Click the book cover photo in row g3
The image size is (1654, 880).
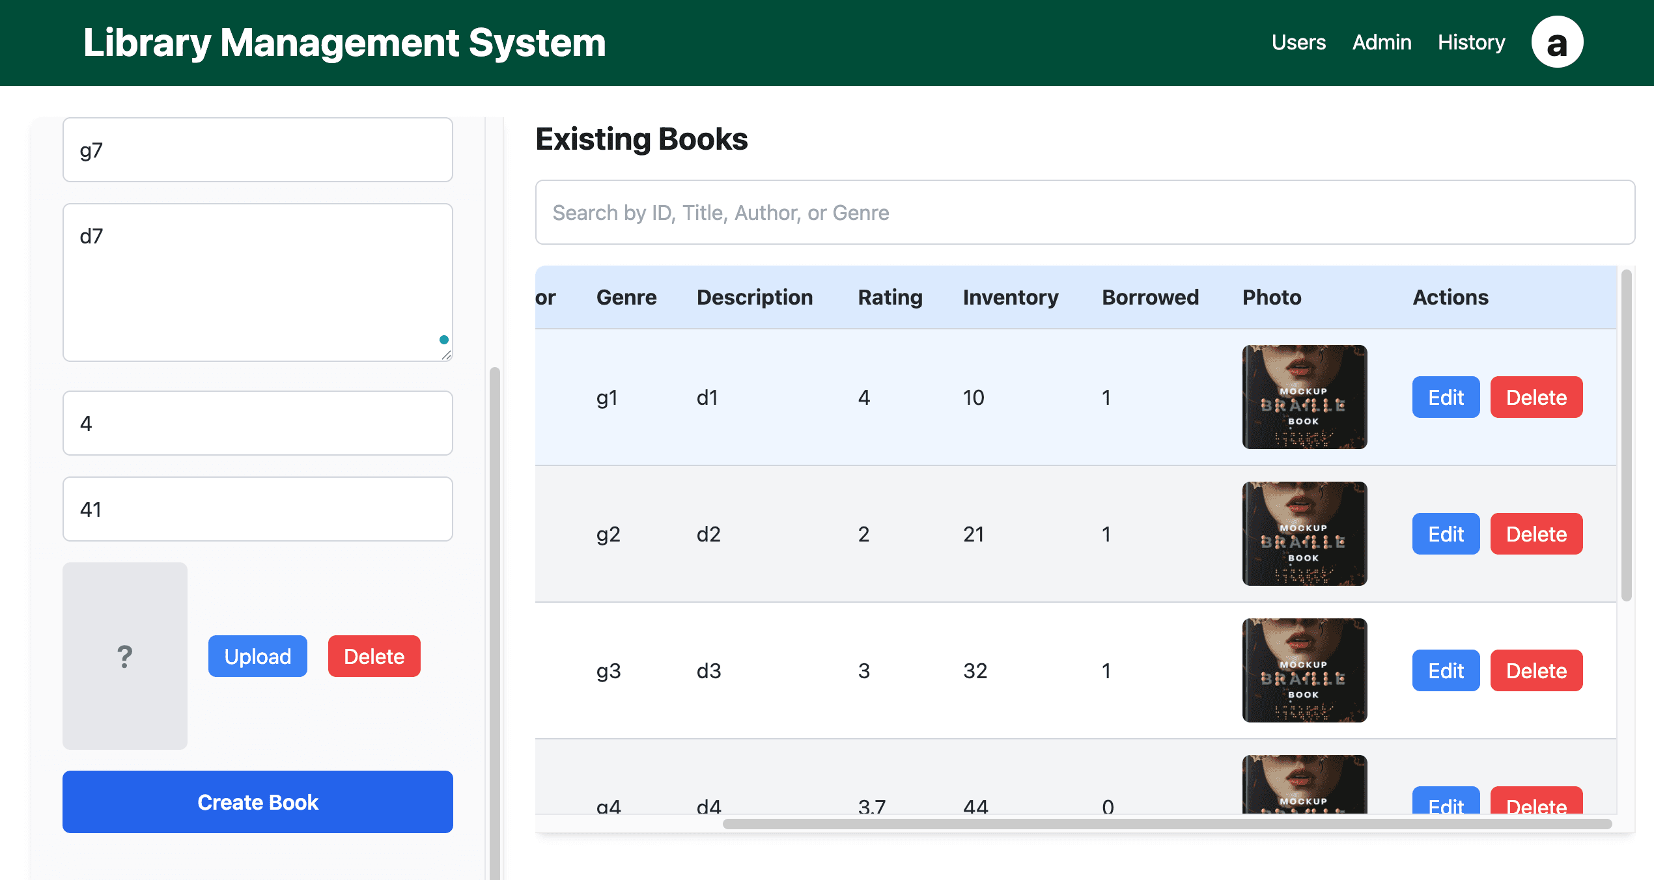pyautogui.click(x=1304, y=670)
